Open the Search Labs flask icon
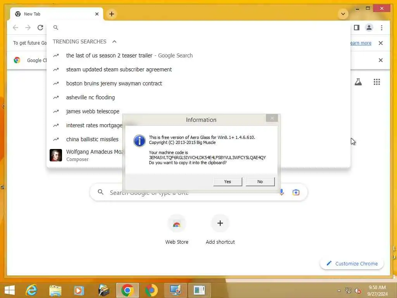 pos(358,82)
